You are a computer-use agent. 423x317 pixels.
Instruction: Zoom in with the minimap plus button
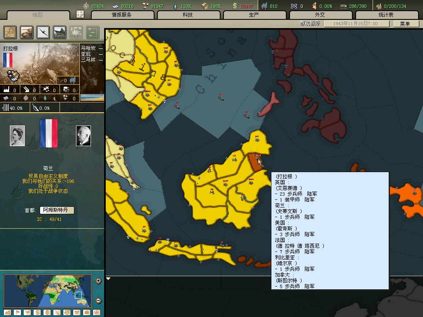click(98, 281)
